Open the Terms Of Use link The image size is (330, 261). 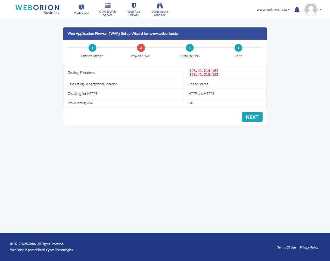(287, 247)
